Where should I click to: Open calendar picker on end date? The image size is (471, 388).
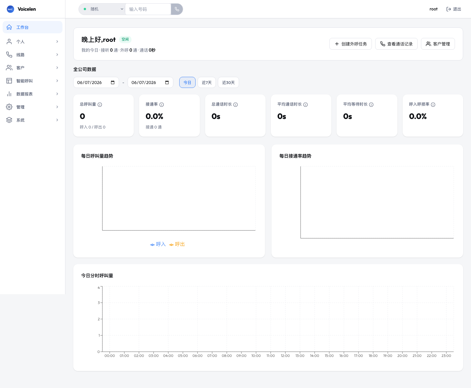(x=167, y=82)
